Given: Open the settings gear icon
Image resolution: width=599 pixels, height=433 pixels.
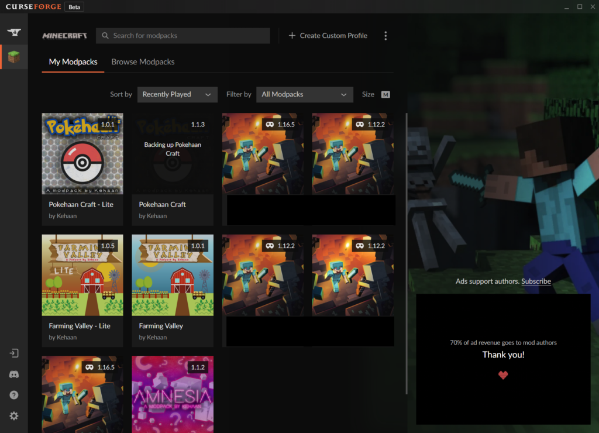Looking at the screenshot, I should pyautogui.click(x=14, y=416).
